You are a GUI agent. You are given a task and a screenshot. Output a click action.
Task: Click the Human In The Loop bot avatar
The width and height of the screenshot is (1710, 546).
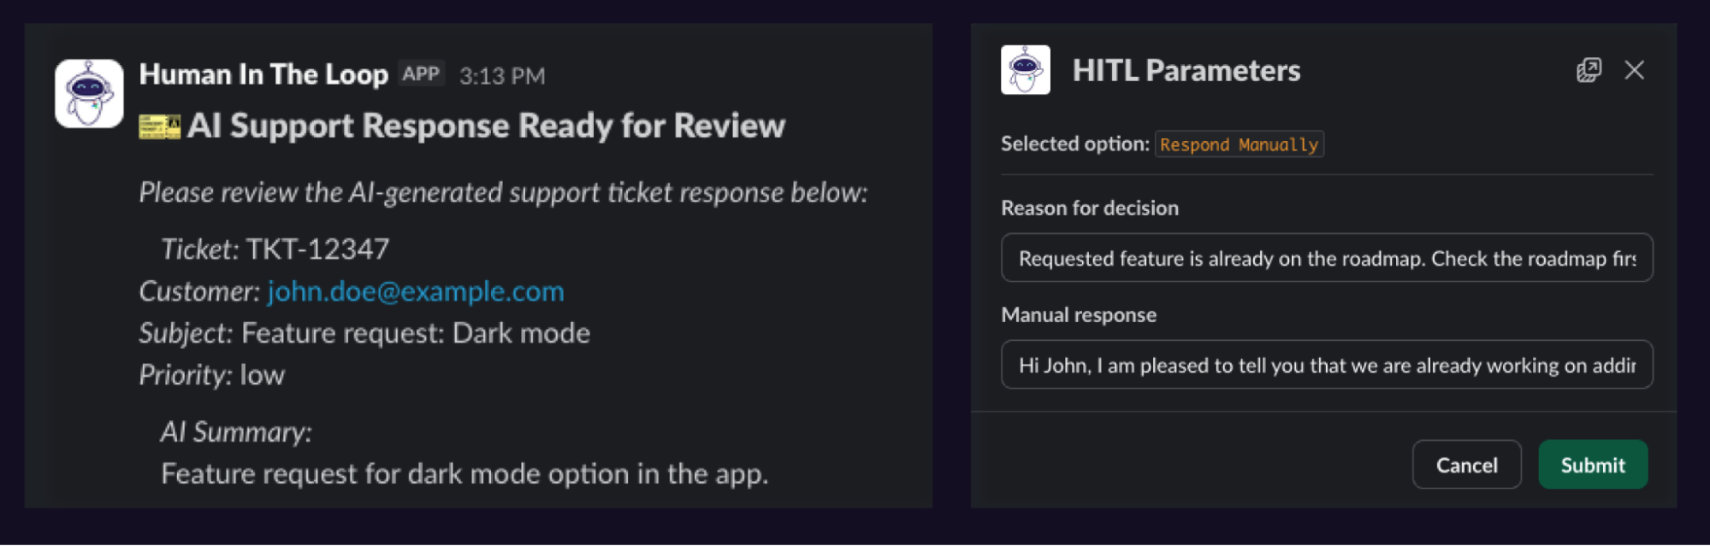pos(89,93)
